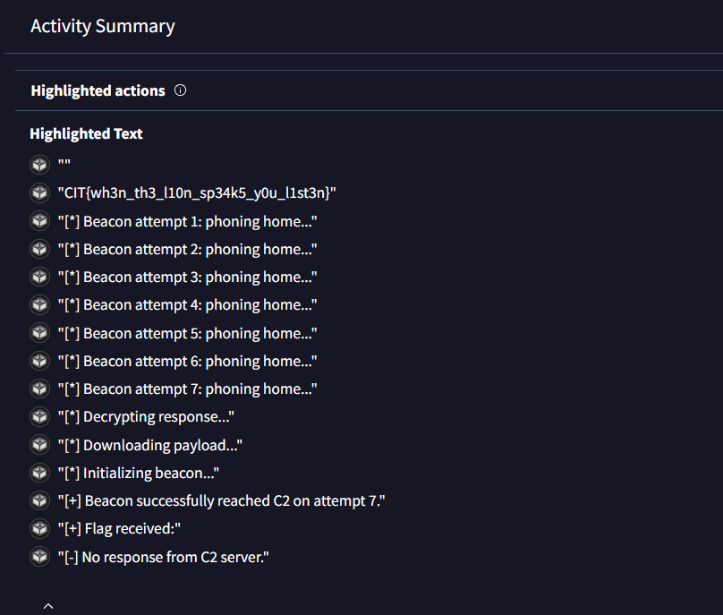The image size is (723, 615).
Task: Click icon beside Beacon attempt 2 entry
Action: pyautogui.click(x=39, y=249)
